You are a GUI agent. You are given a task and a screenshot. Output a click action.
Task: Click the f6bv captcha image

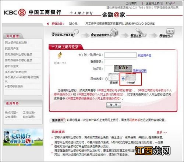[x=123, y=68]
